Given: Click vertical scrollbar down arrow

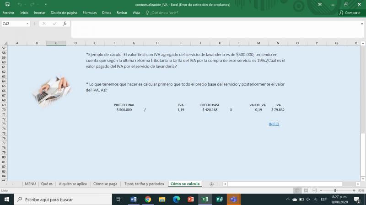Looking at the screenshot, I should pyautogui.click(x=363, y=179).
